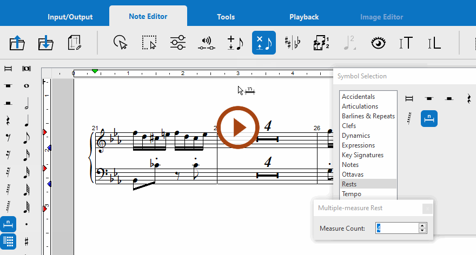Click the save file folder icon
Viewport: 476px width, 255px height.
(45, 43)
